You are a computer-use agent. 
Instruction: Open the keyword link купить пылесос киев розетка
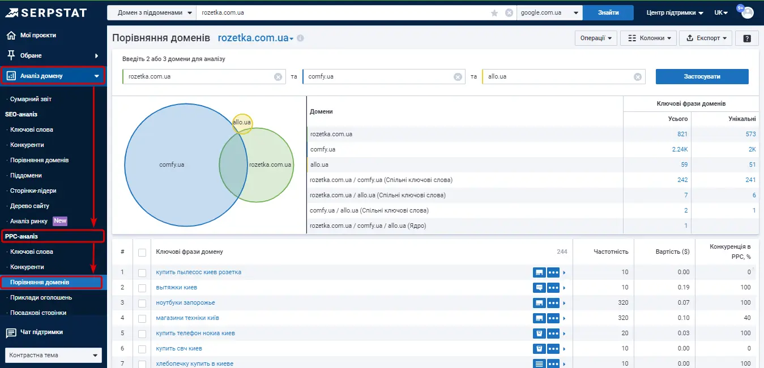[199, 272]
